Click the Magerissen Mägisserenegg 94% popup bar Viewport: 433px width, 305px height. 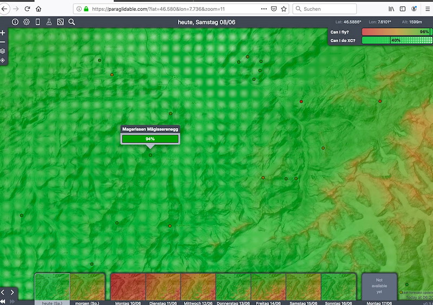click(x=150, y=139)
